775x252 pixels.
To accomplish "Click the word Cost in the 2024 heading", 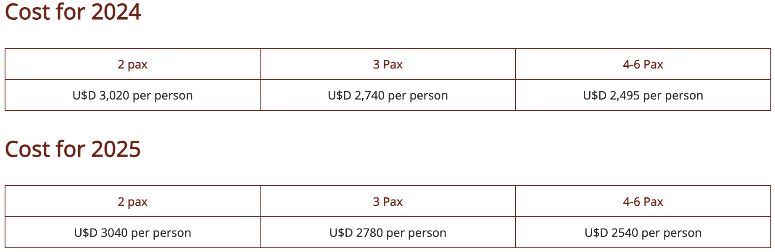I will pyautogui.click(x=27, y=12).
